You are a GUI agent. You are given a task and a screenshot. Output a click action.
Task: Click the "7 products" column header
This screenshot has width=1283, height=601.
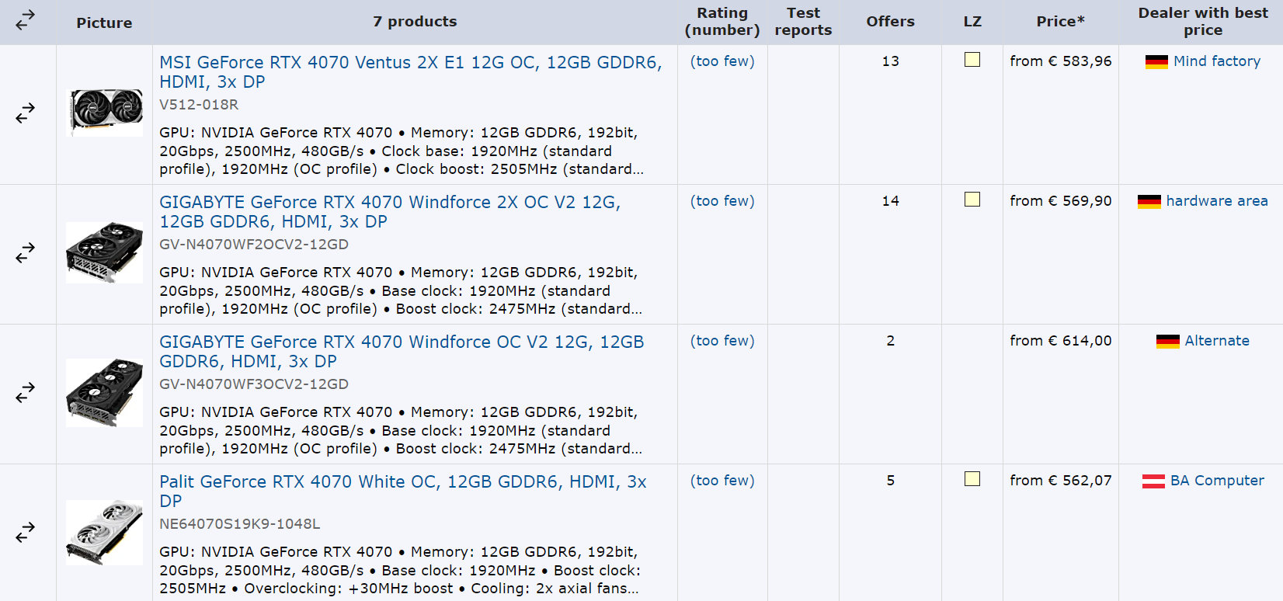pos(415,22)
